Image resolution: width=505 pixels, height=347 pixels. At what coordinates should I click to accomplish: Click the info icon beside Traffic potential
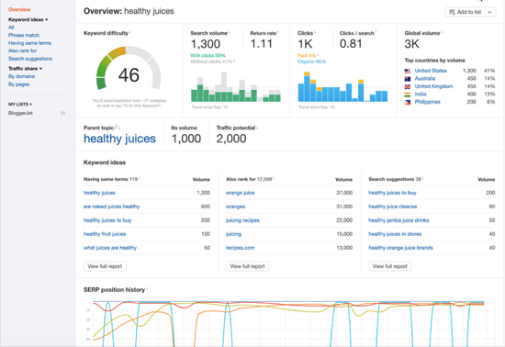click(257, 128)
